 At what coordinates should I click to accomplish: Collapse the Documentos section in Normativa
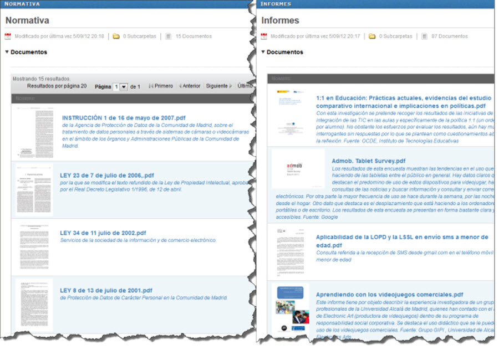click(7, 52)
